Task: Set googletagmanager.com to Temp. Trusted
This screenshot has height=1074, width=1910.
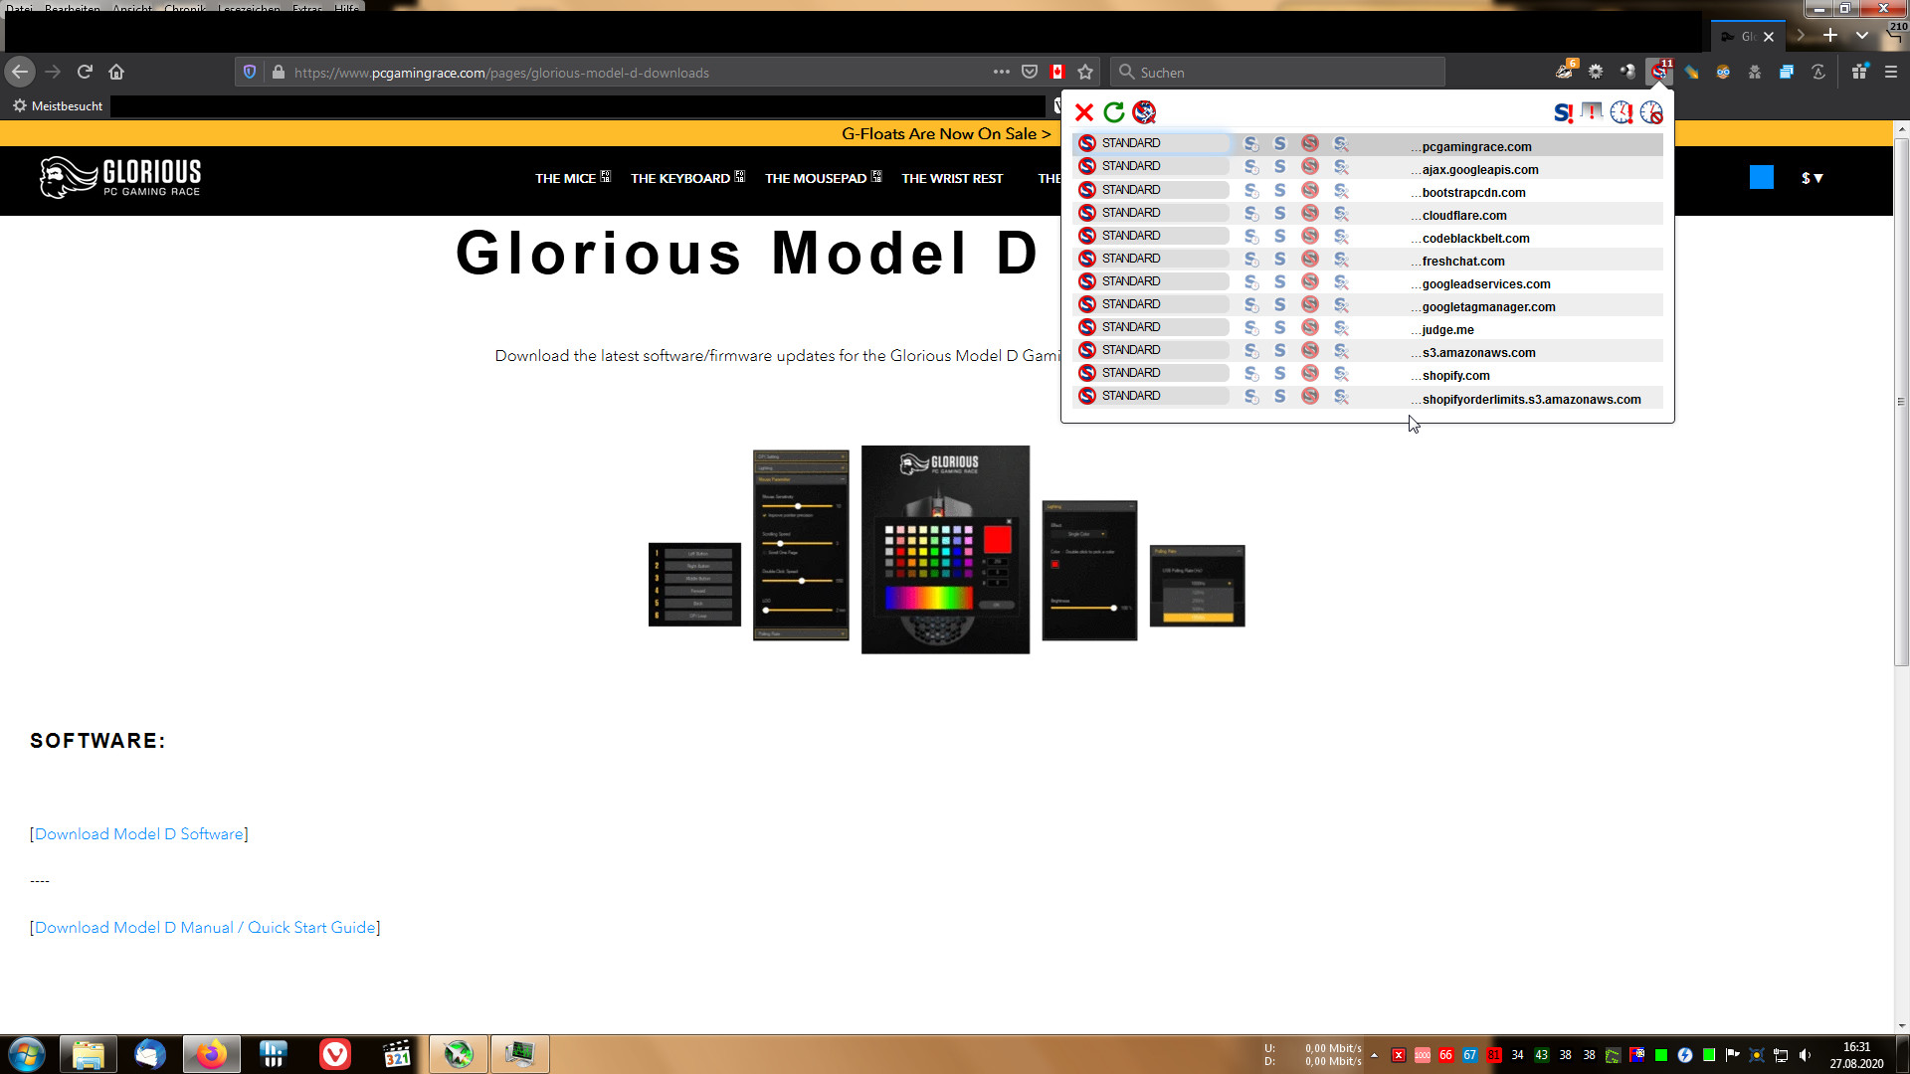Action: (x=1251, y=304)
